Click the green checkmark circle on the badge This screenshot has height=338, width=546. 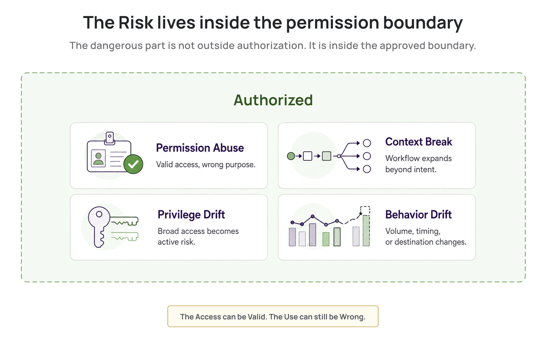pos(133,164)
